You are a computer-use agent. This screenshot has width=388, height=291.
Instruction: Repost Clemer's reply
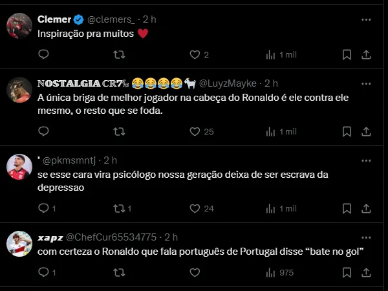coord(119,55)
